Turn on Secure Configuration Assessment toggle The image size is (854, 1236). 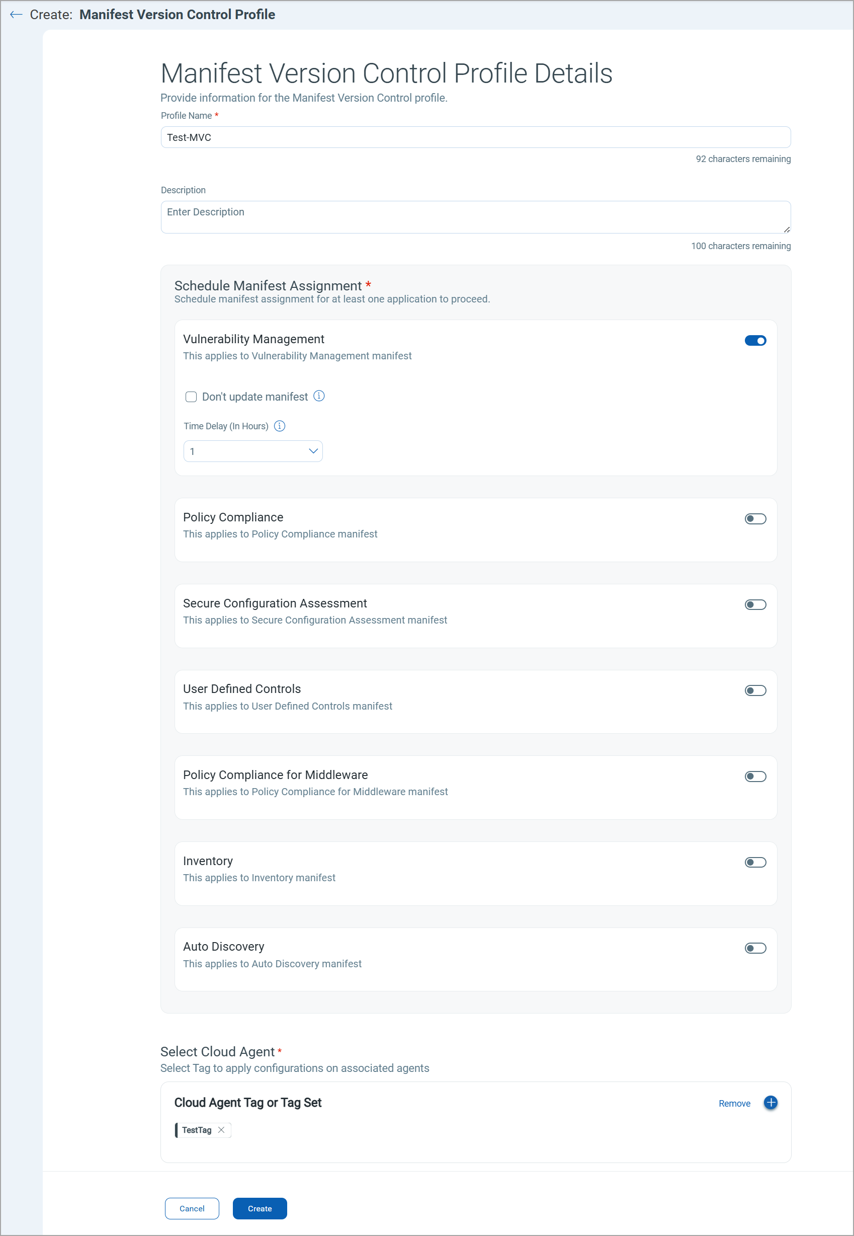pos(755,605)
